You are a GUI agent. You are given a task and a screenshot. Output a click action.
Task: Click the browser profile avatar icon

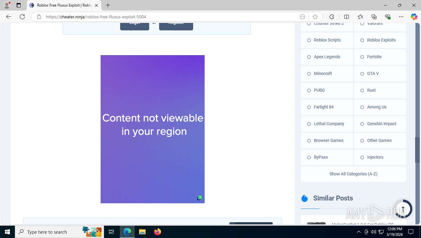(7, 5)
